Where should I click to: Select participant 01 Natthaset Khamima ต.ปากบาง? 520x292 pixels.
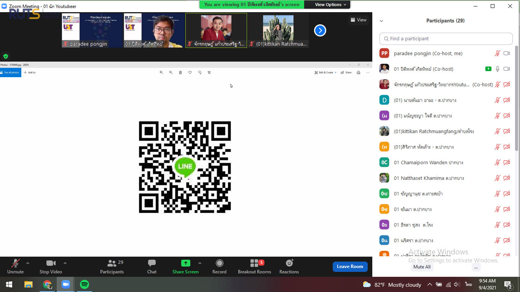click(x=444, y=178)
